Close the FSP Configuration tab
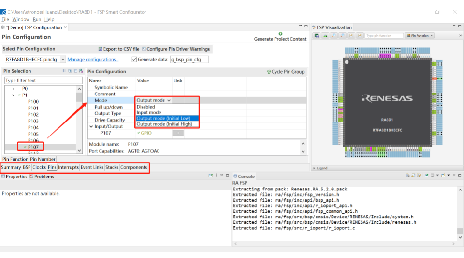 click(65, 27)
